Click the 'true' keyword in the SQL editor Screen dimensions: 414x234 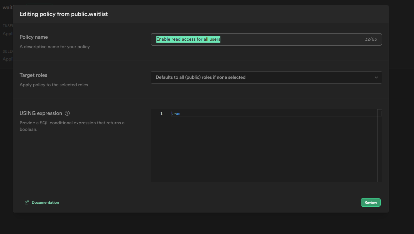(x=176, y=114)
